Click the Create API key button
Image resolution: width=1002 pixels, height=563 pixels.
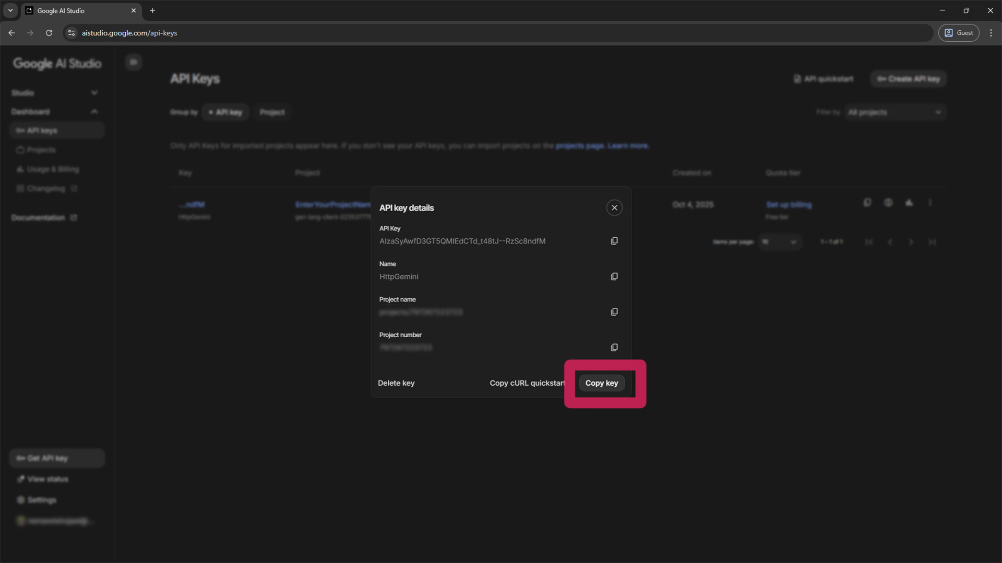click(x=908, y=79)
